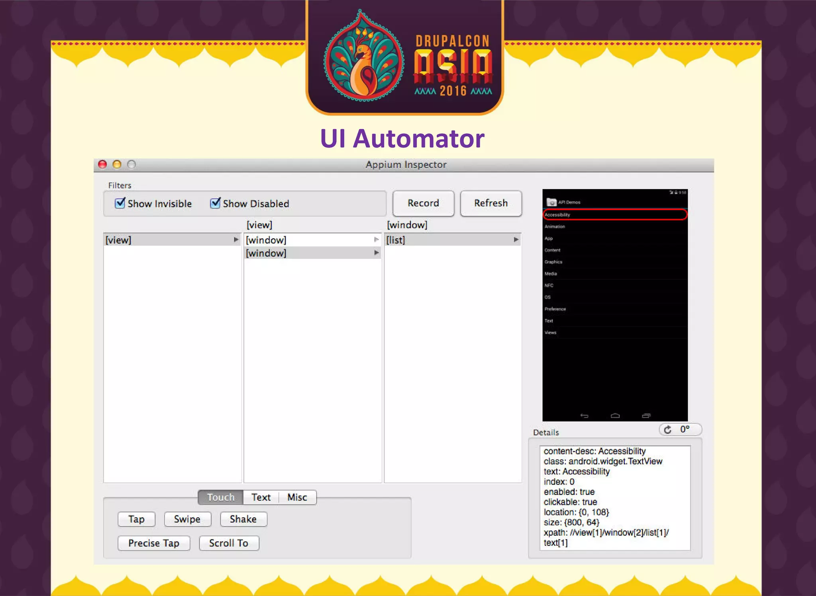The image size is (816, 596).
Task: Click the yellow minimize window button
Action: [x=117, y=164]
